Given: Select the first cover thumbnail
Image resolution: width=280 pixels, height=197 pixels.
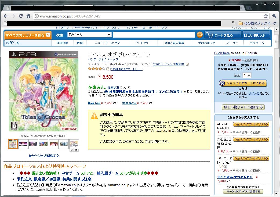Looking at the screenshot, I should (x=13, y=144).
